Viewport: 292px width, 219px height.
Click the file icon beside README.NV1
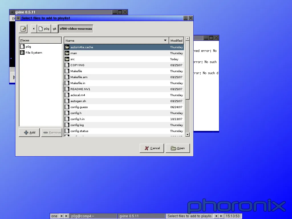tap(67, 89)
